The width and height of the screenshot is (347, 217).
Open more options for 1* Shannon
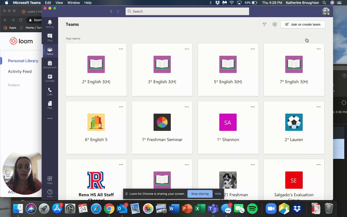coord(253,107)
